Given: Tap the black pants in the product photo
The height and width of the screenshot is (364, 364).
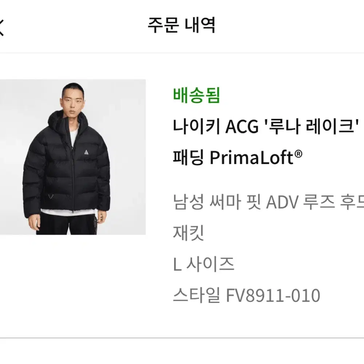Looking at the screenshot, I should [68, 224].
